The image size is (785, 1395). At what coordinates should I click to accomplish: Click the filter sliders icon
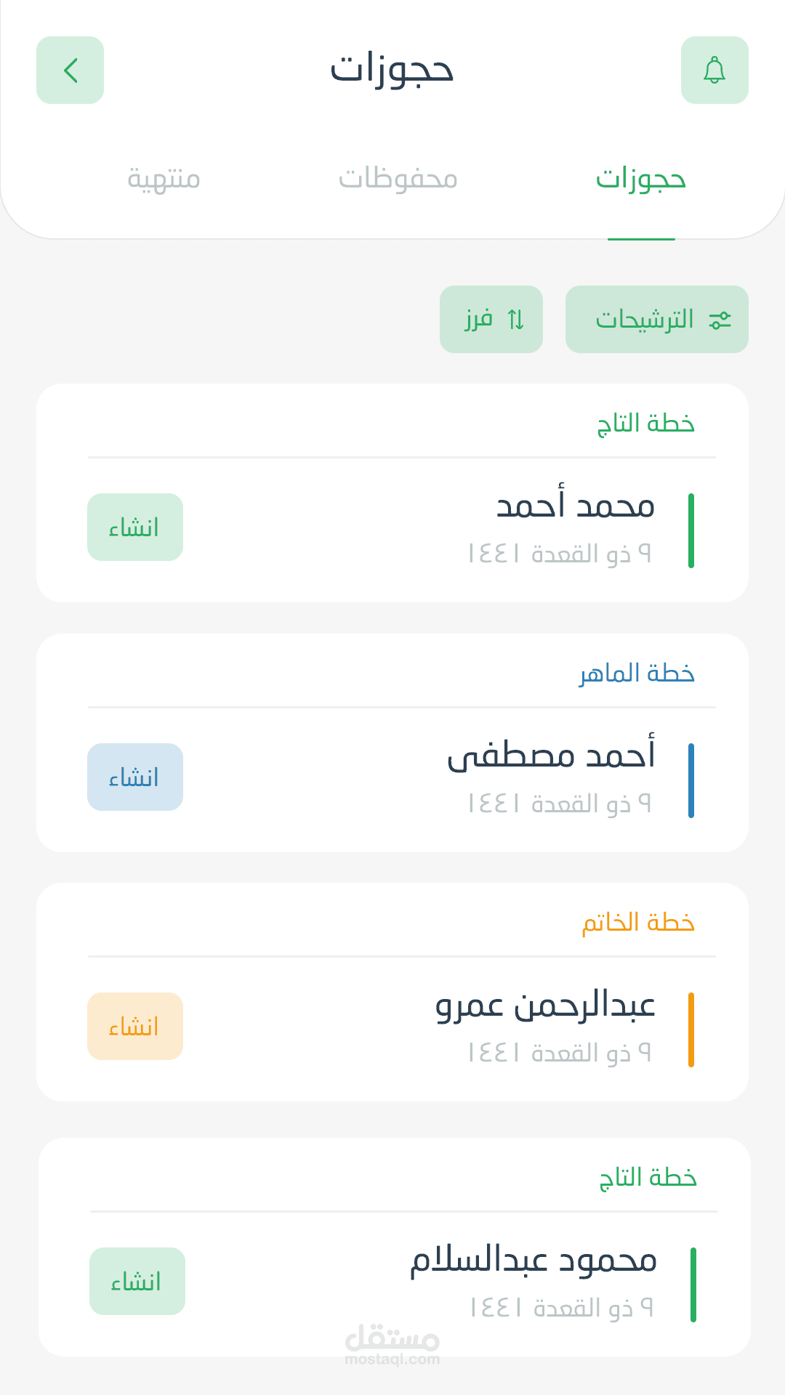[x=720, y=320]
